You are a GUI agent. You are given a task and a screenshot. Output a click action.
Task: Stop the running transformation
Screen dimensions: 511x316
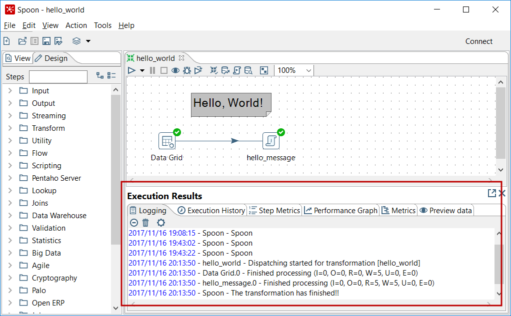click(x=164, y=70)
